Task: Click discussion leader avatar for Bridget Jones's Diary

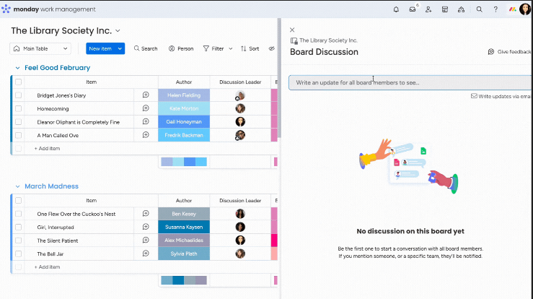Action: [240, 95]
